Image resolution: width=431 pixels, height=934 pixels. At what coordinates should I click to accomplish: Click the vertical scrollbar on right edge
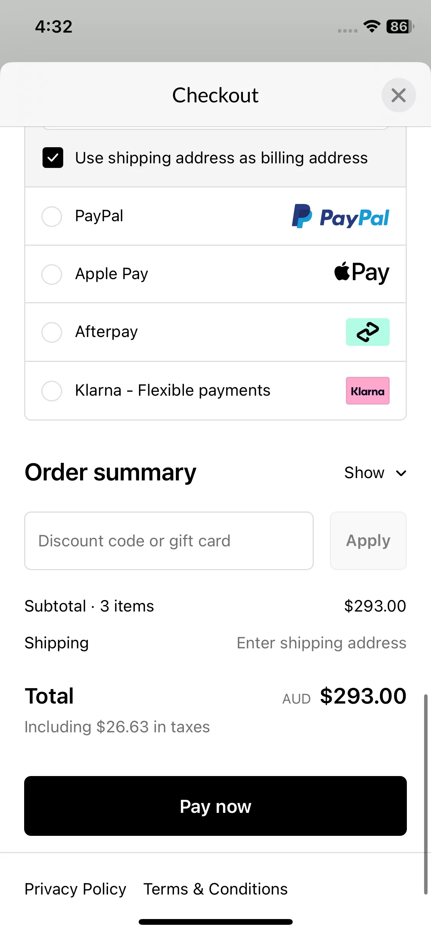[x=426, y=794]
